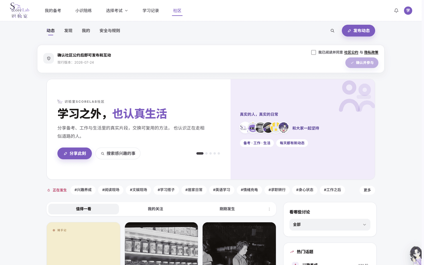Click the 分享此刻 button
Viewport: 424px width, 265px height.
(x=74, y=153)
